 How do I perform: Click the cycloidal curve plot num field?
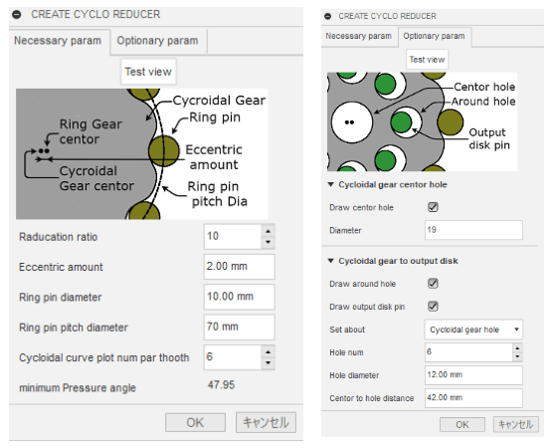pyautogui.click(x=233, y=357)
